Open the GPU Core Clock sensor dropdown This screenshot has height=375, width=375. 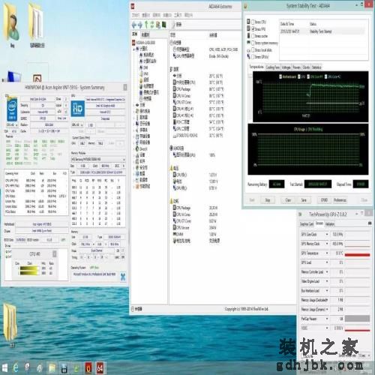327,234
